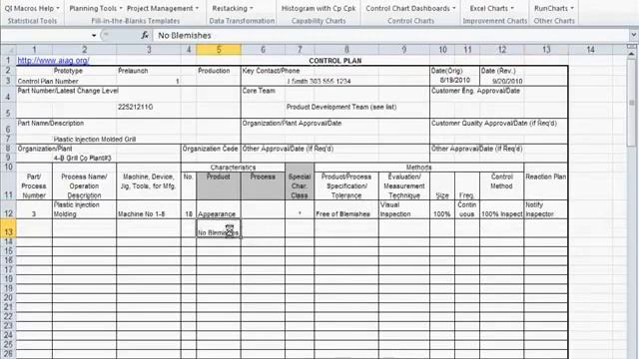Click the Plastic Injection Molded Grill cell
Screen dimensions: 639x359
pyautogui.click(x=95, y=140)
